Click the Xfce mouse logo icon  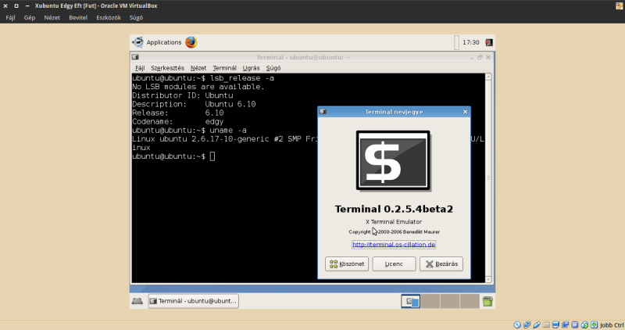coord(137,42)
